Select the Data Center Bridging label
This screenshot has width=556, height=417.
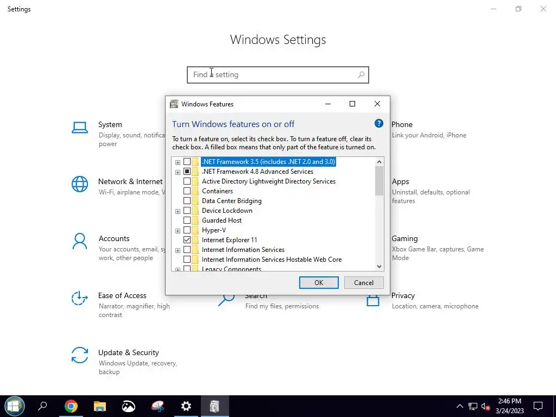point(231,201)
